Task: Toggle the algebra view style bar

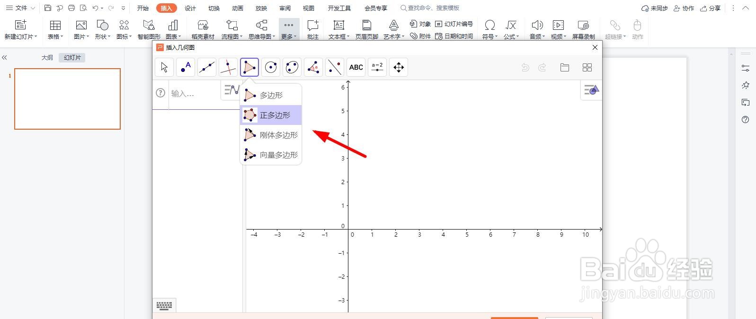Action: pos(231,89)
